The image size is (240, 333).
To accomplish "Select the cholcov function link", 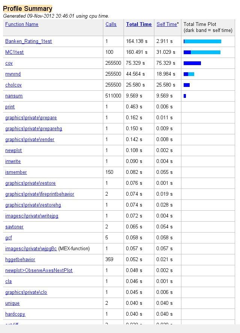I will click(x=14, y=85).
